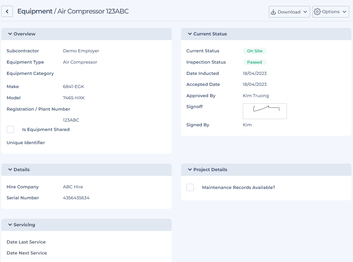Click the download tray icon
This screenshot has width=353, height=262.
273,12
